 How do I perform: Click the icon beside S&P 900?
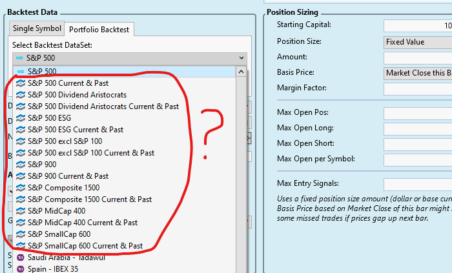pyautogui.click(x=21, y=165)
